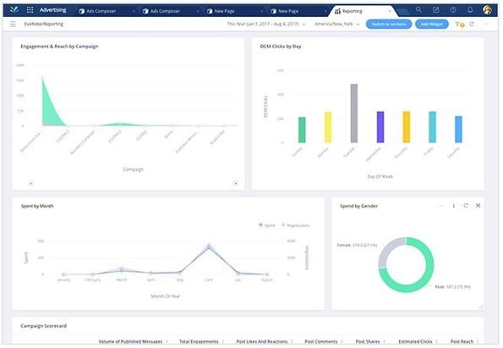Open the hamburger menu beside EvoltoborReporting
The width and height of the screenshot is (503, 348).
pos(13,24)
